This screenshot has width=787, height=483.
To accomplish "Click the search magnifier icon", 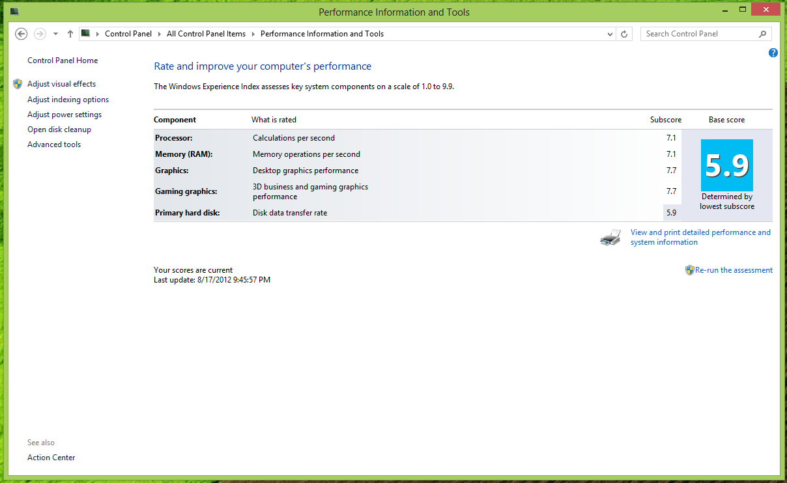I will 763,34.
